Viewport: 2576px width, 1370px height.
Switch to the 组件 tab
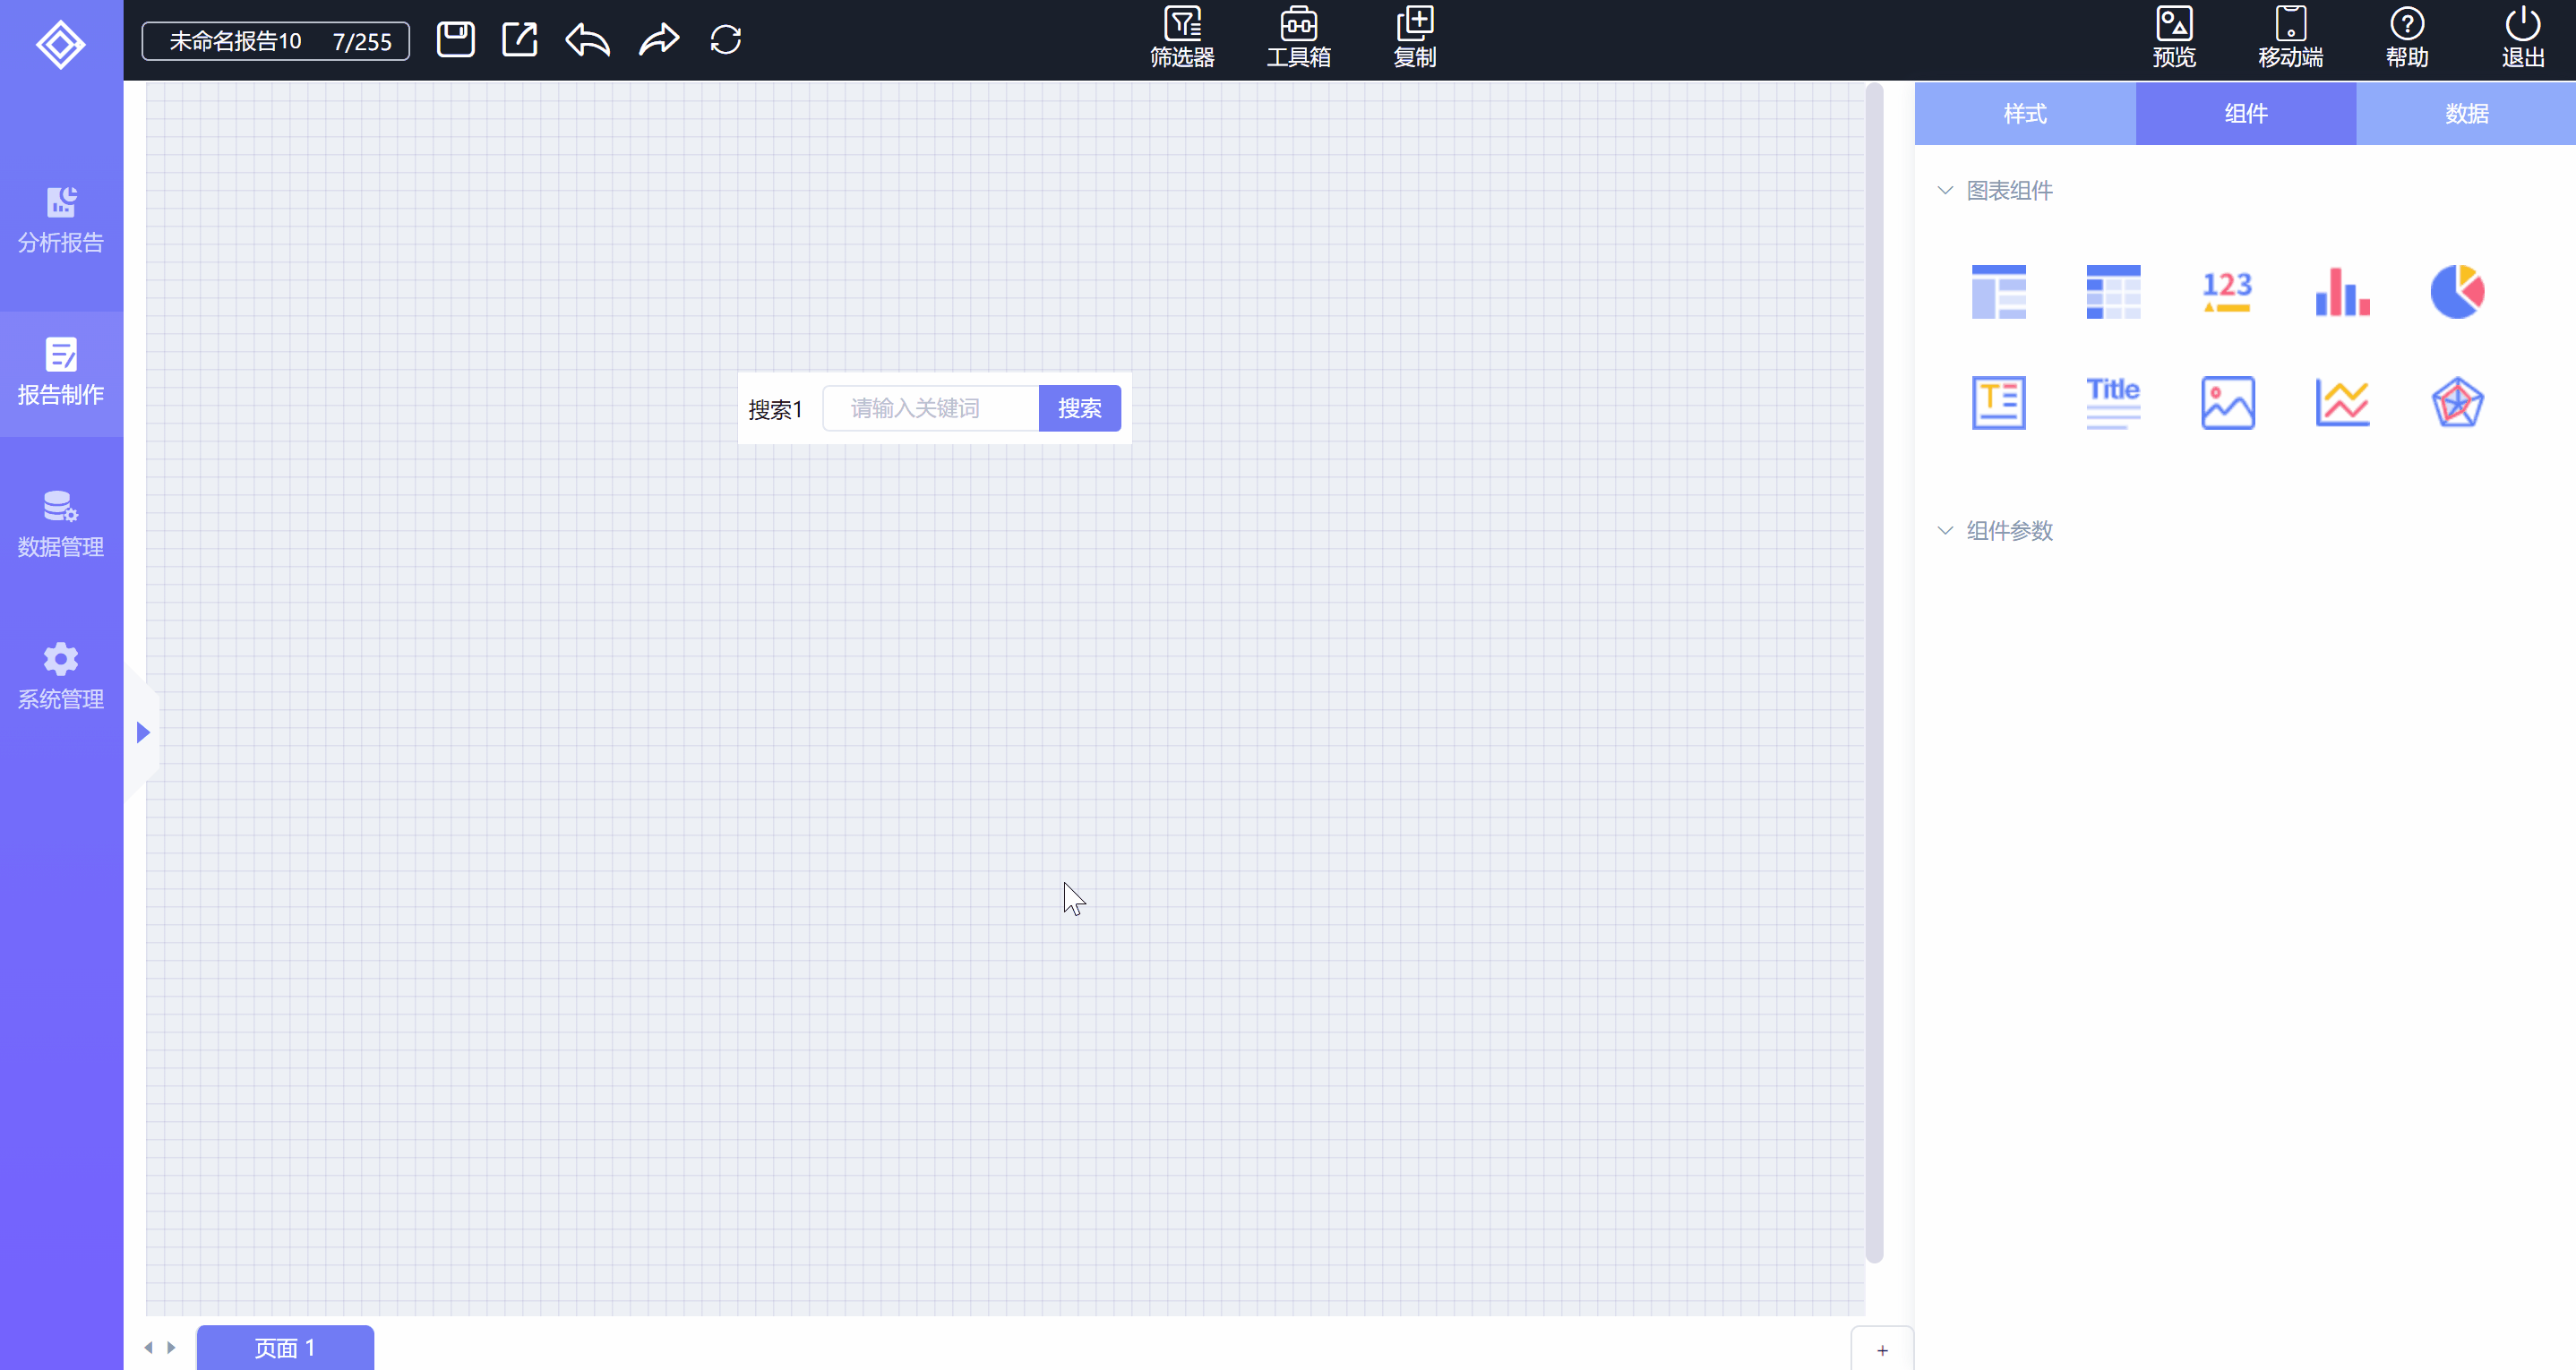point(2246,114)
